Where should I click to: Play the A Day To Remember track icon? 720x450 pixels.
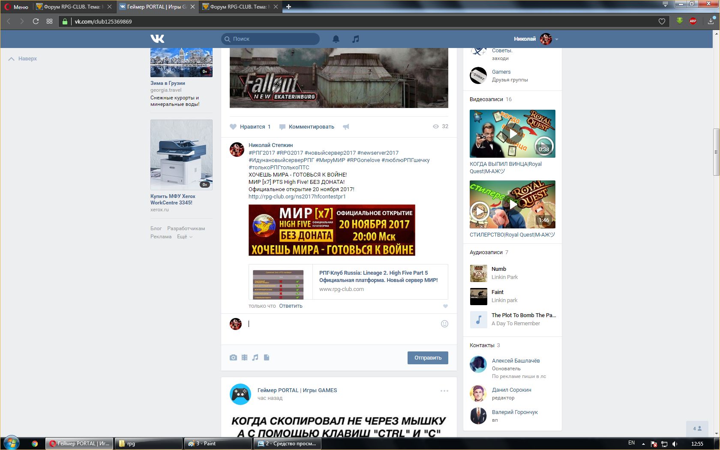[x=479, y=319]
